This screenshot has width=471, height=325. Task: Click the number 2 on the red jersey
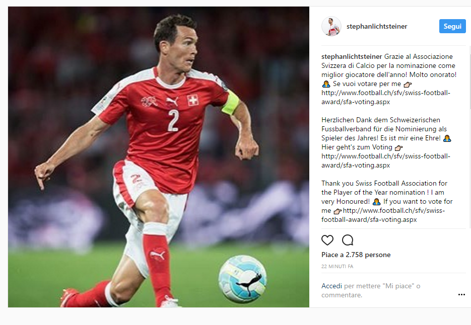pyautogui.click(x=173, y=120)
